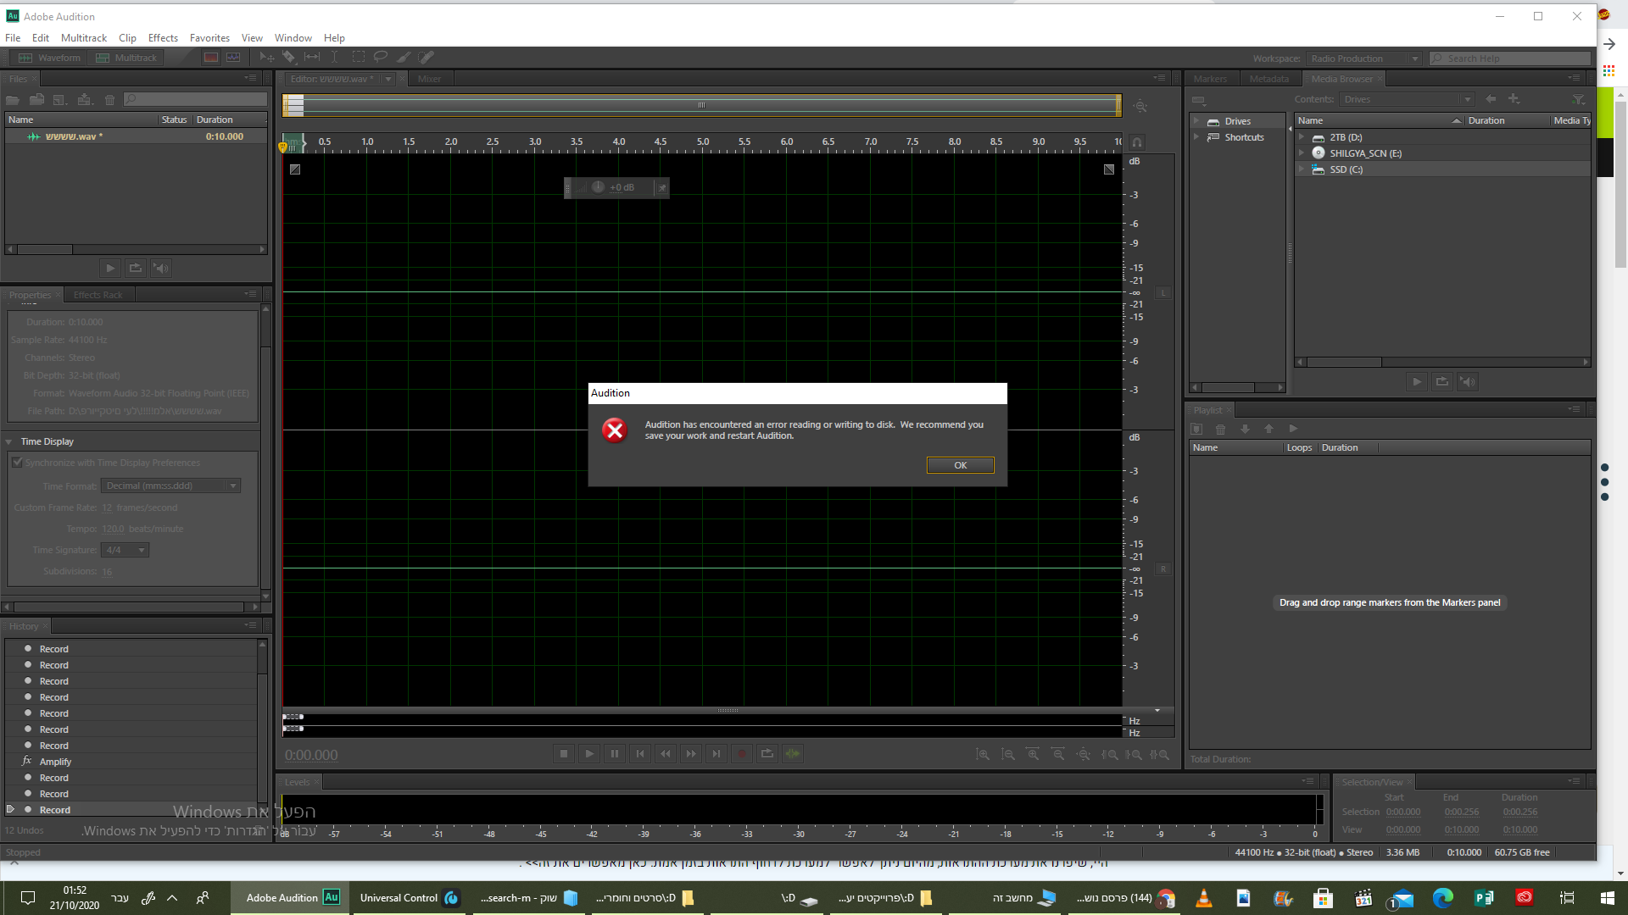1628x915 pixels.
Task: Toggle Skip Selection in transport
Action: click(793, 753)
